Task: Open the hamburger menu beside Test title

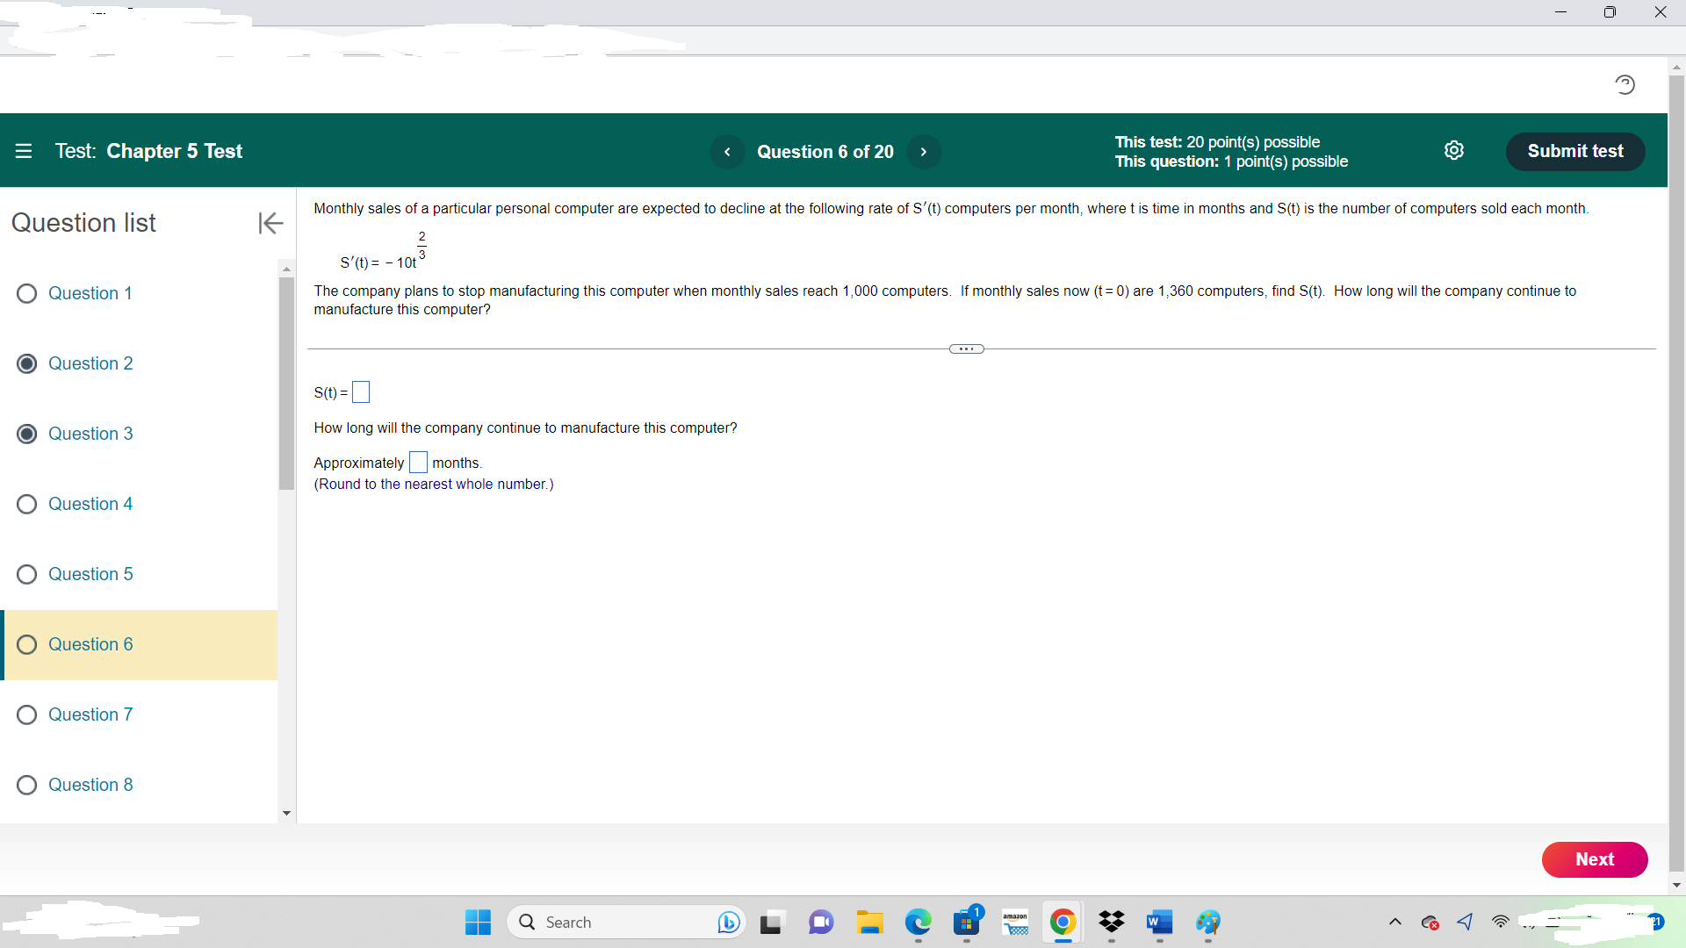Action: (x=24, y=151)
